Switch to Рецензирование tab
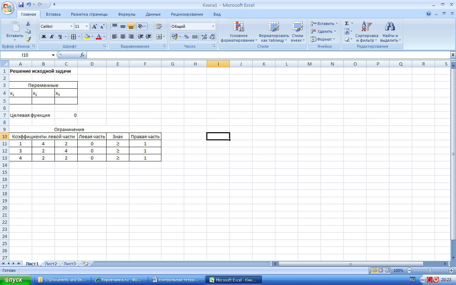Viewport: 456px width, 285px height. tap(187, 14)
